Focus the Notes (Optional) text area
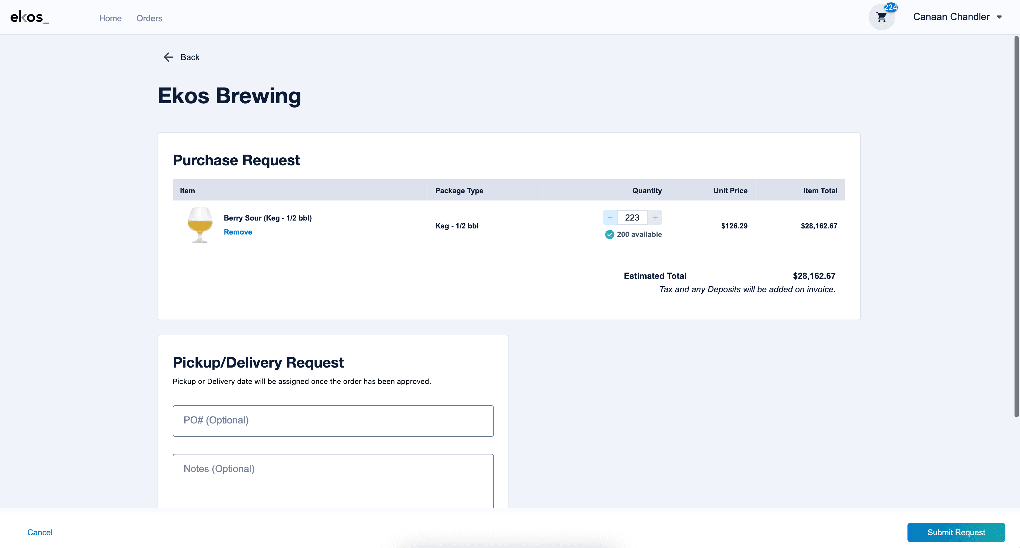The image size is (1020, 548). point(333,481)
